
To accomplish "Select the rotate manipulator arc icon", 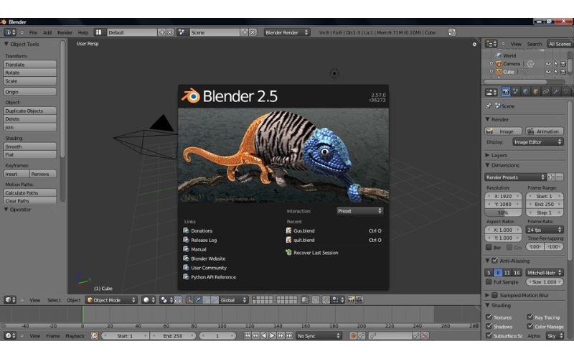I will pyautogui.click(x=207, y=300).
